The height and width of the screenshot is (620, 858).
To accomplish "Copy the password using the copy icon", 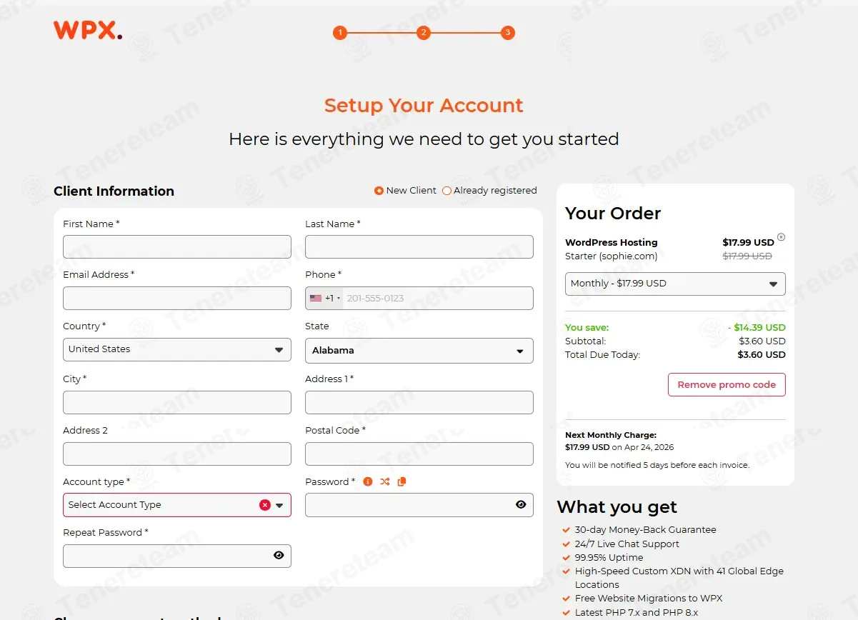I will click(401, 482).
